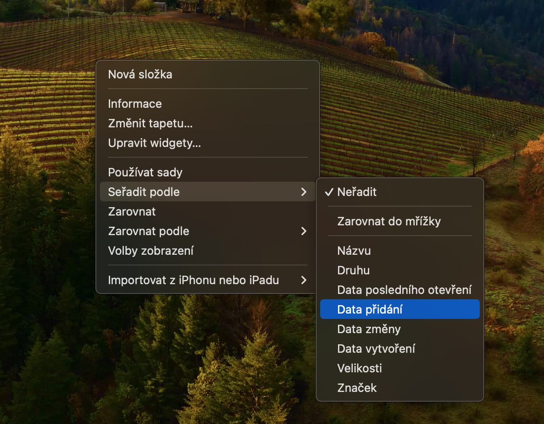The image size is (544, 424).
Task: Open Volby zobrazení
Action: point(151,251)
